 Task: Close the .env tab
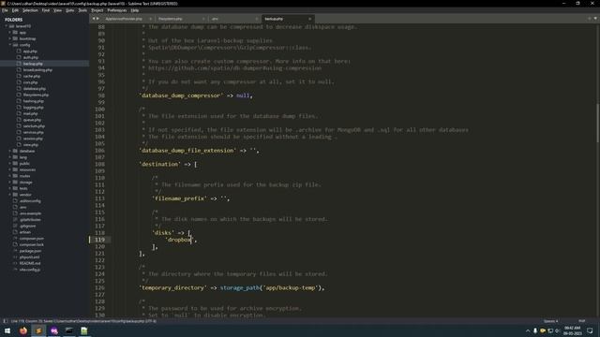pos(257,19)
